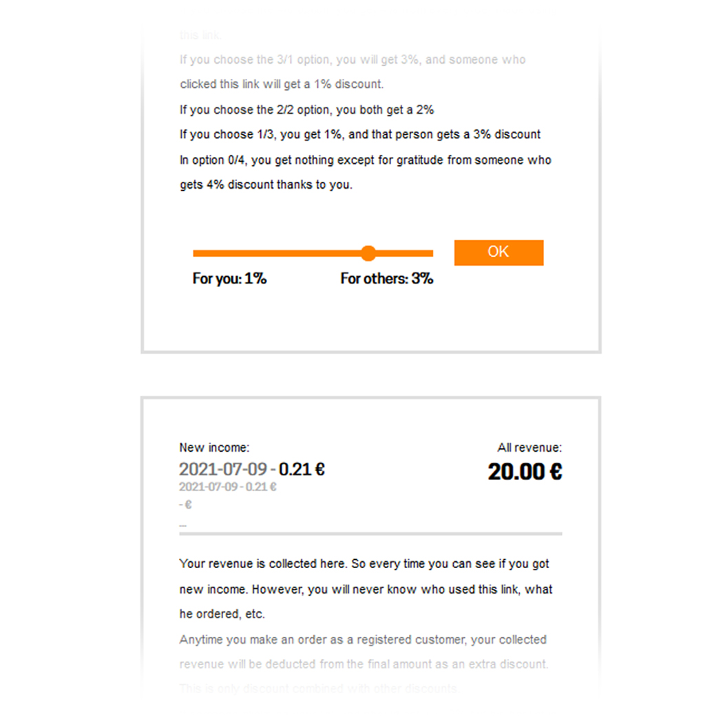Click the "Anytime you make an order" paragraph
723x723 pixels.
click(x=363, y=640)
